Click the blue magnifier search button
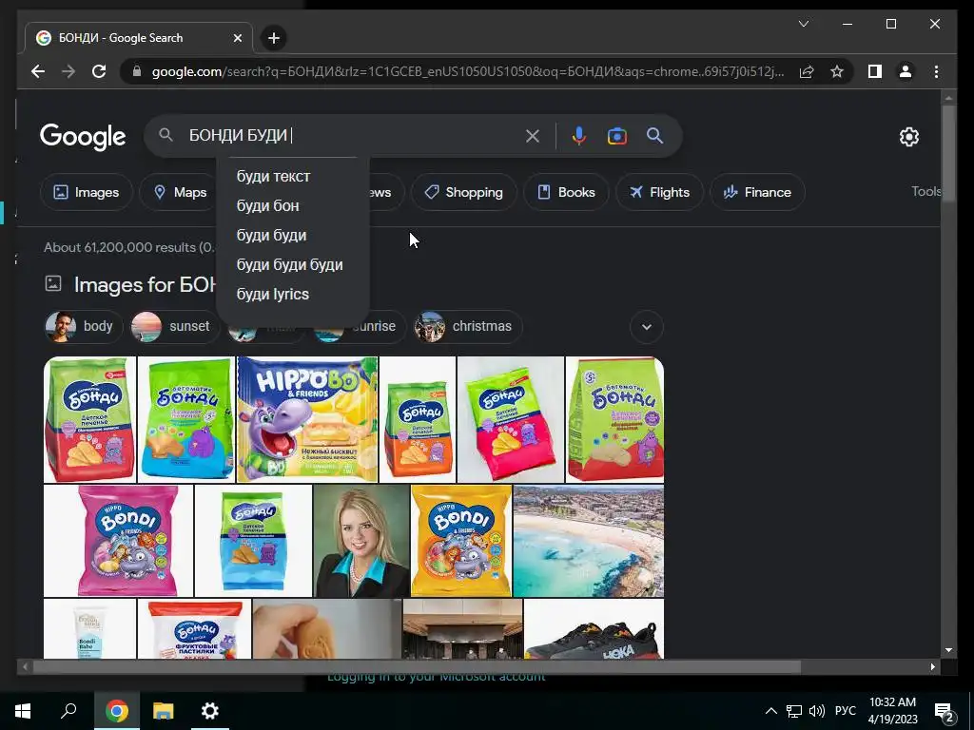The height and width of the screenshot is (730, 974). click(x=654, y=135)
